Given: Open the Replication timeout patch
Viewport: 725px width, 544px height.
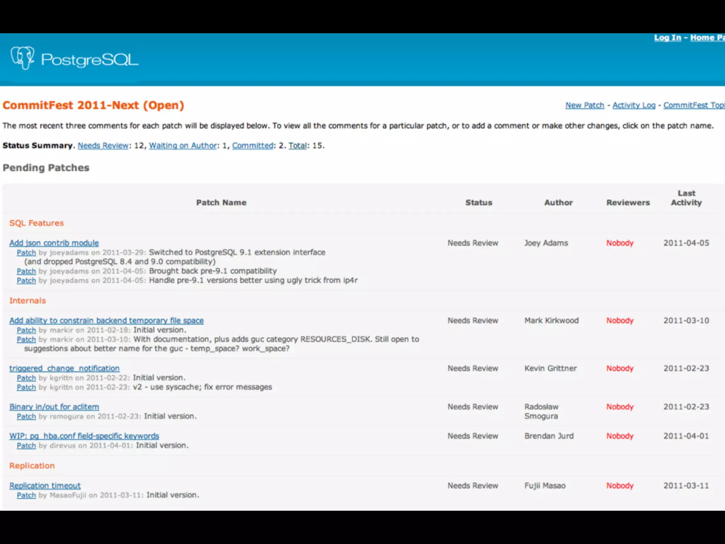Looking at the screenshot, I should pyautogui.click(x=45, y=486).
